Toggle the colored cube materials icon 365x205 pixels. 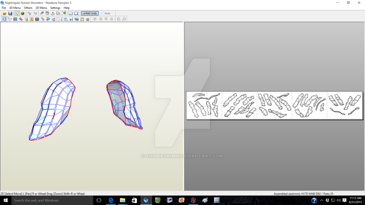point(22,14)
